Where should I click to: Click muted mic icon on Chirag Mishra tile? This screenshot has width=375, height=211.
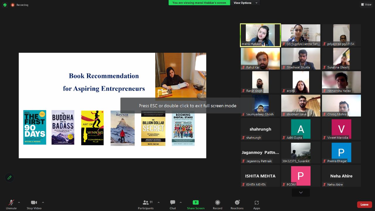tap(325, 114)
